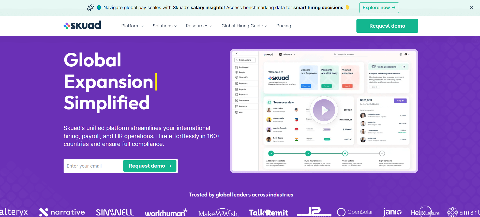Click the megaphone icon in banner

[90, 8]
